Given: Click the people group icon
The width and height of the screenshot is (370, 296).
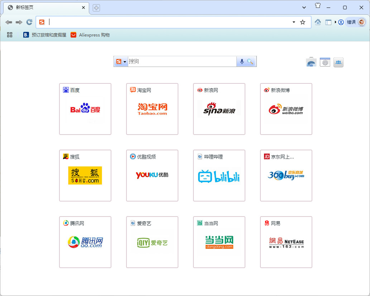Looking at the screenshot, I should [338, 62].
